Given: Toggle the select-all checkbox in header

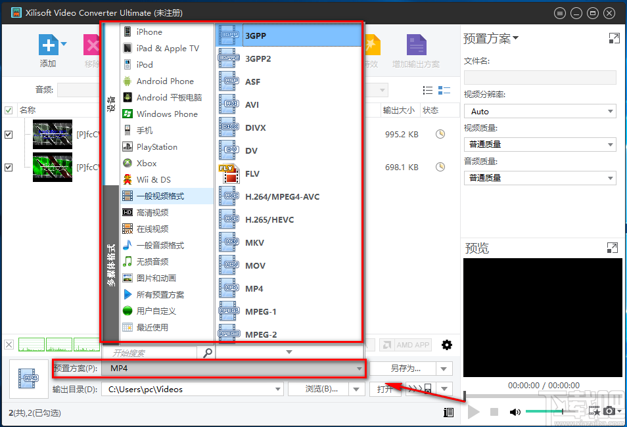Looking at the screenshot, I should point(9,110).
